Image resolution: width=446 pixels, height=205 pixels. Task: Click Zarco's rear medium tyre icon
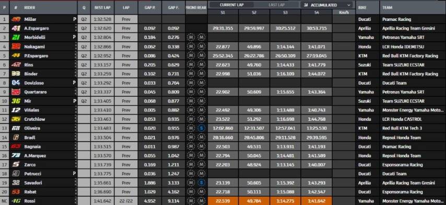202,164
